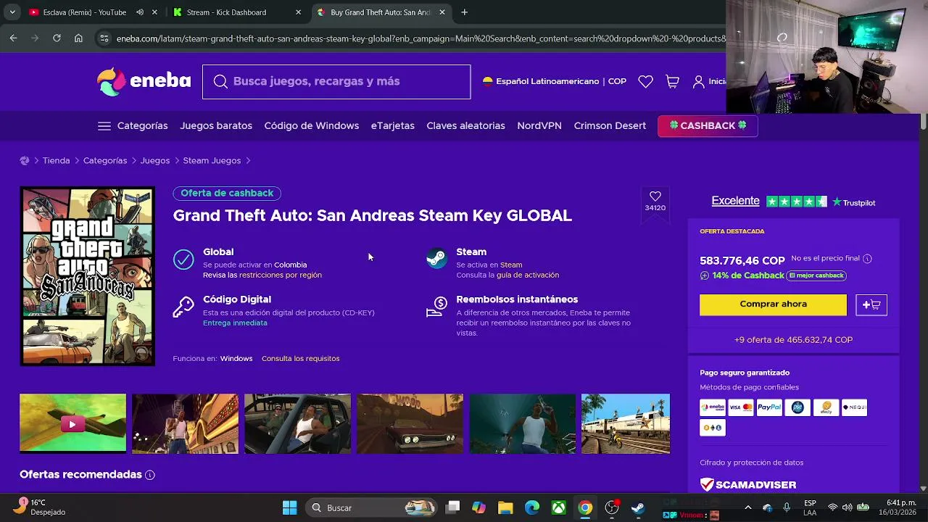Screen dimensions: 928x522
Task: Open language and currency selector Español Latinoamericano COP
Action: click(555, 82)
